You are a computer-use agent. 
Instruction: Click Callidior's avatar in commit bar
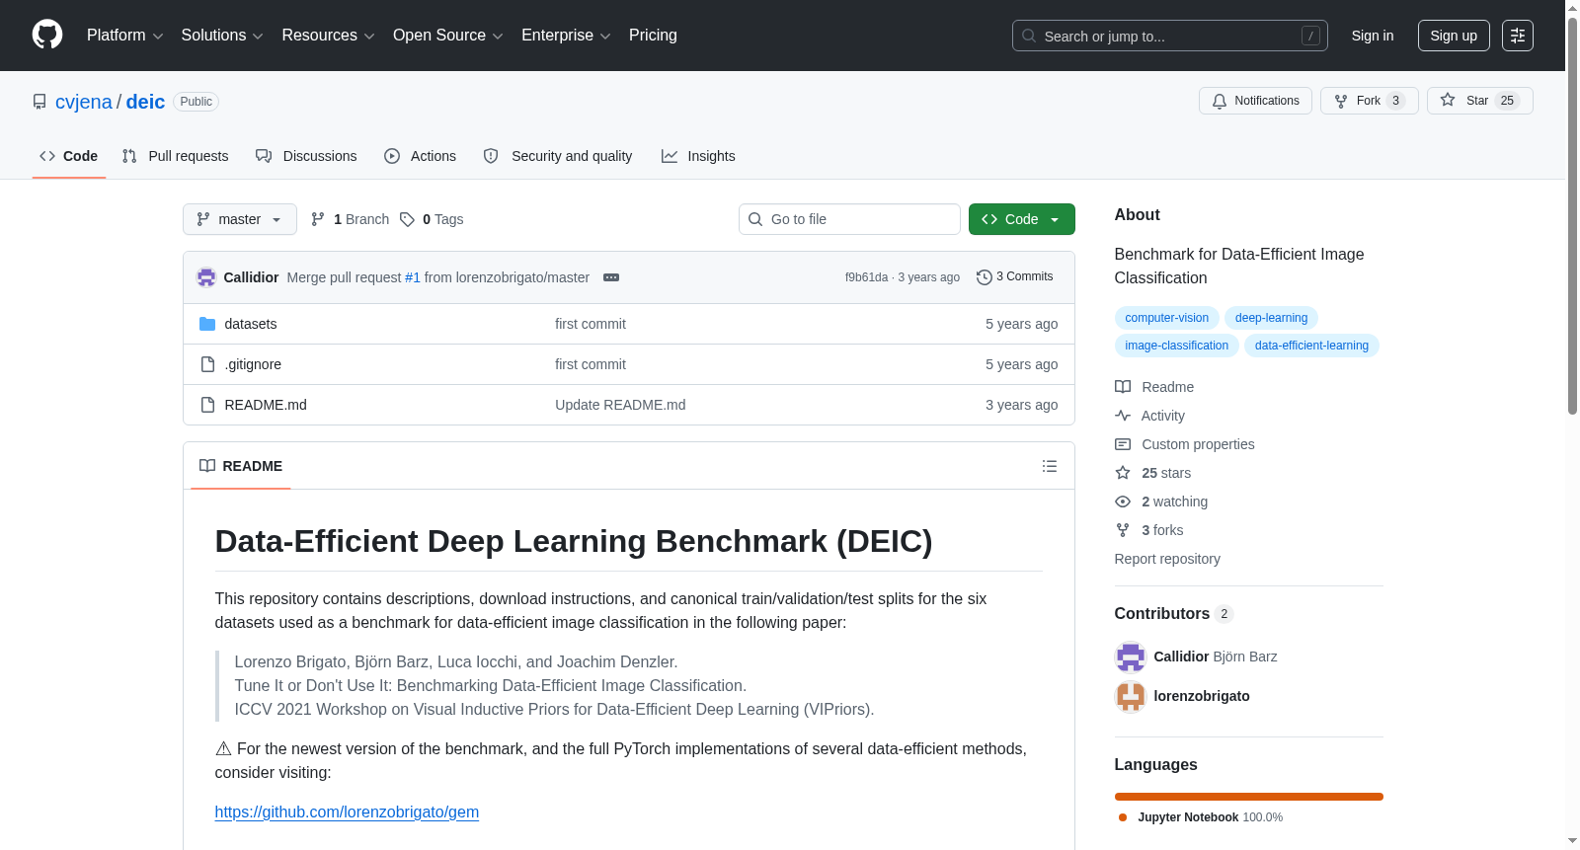pos(206,277)
